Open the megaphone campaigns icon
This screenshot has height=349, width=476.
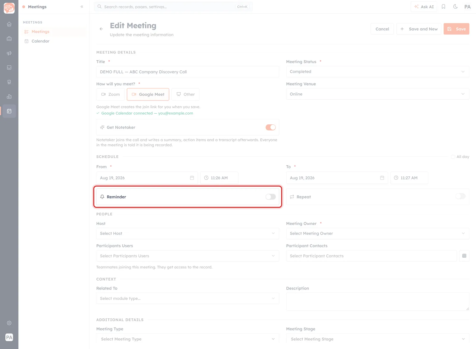click(x=9, y=53)
